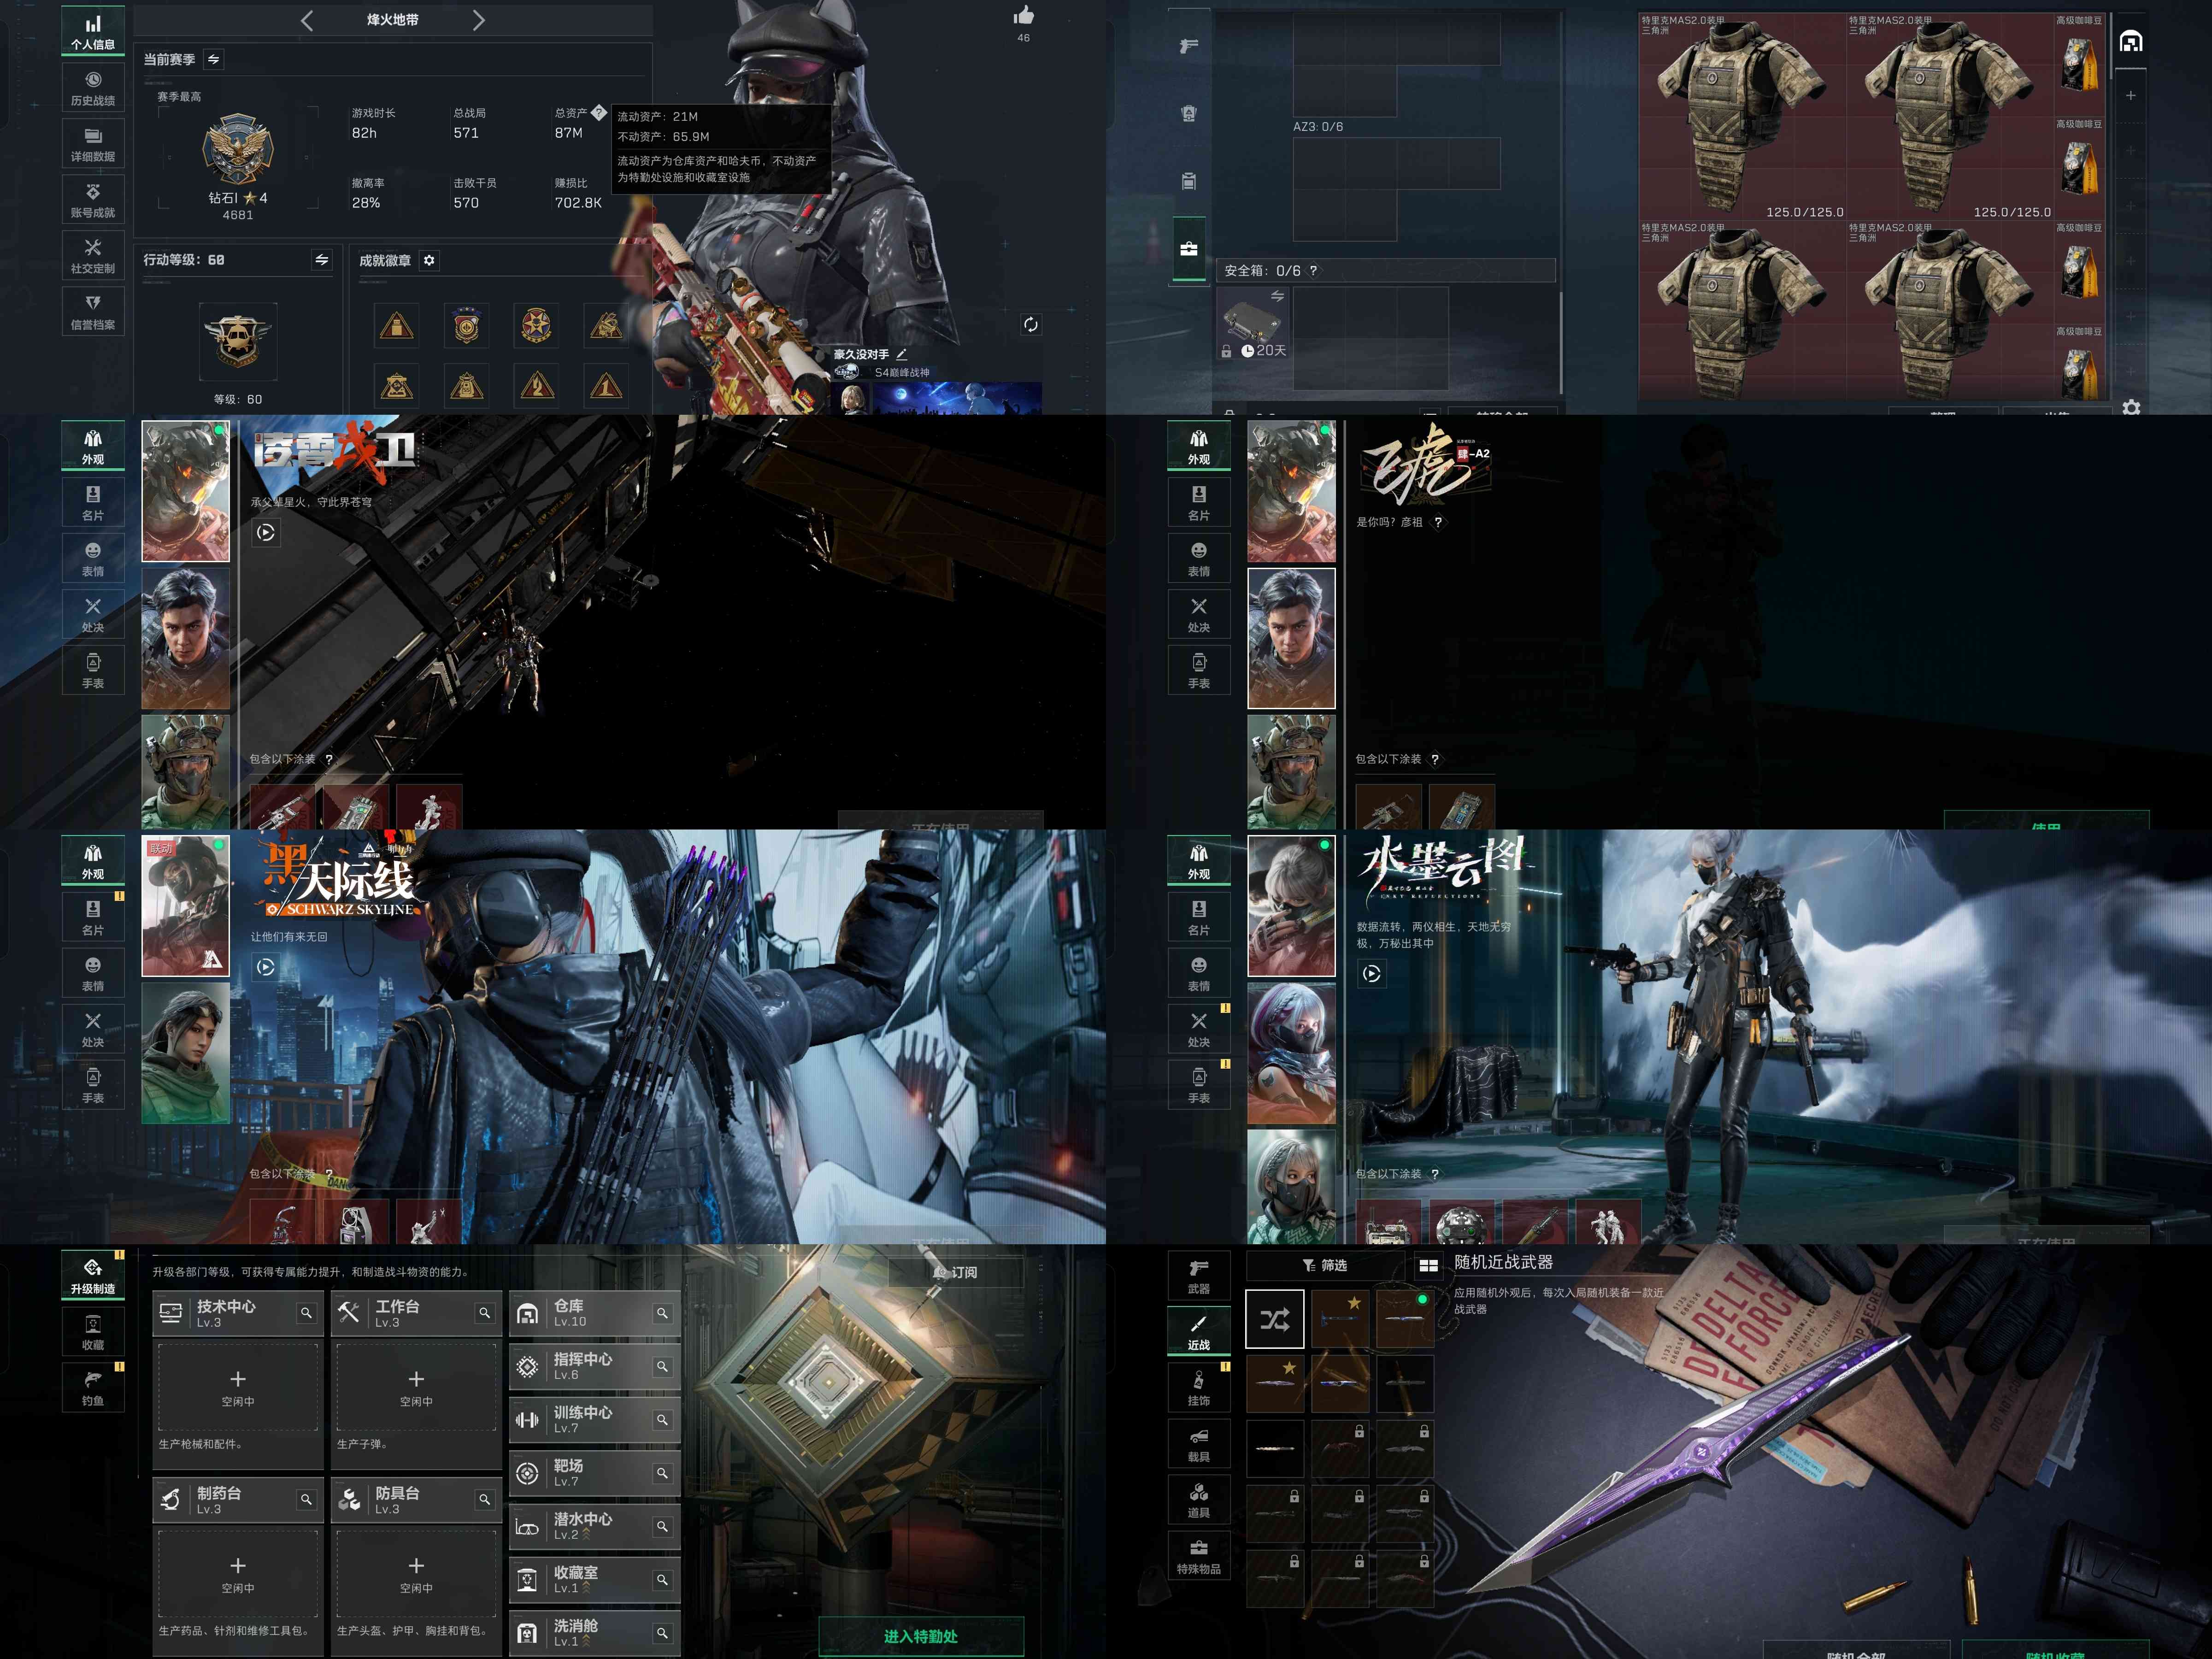Switch to the 升级制造 tab
The height and width of the screenshot is (1659, 2212).
pyautogui.click(x=93, y=1276)
